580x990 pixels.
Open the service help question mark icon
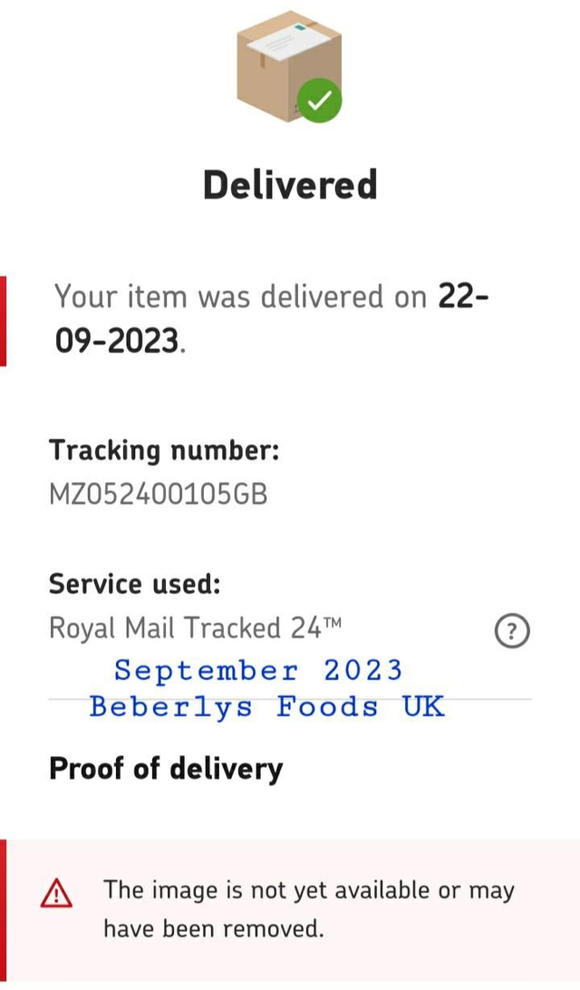(512, 630)
